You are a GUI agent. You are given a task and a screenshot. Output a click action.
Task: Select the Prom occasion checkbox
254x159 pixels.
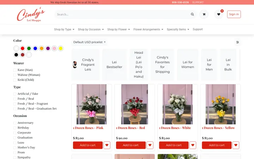coord(15,153)
